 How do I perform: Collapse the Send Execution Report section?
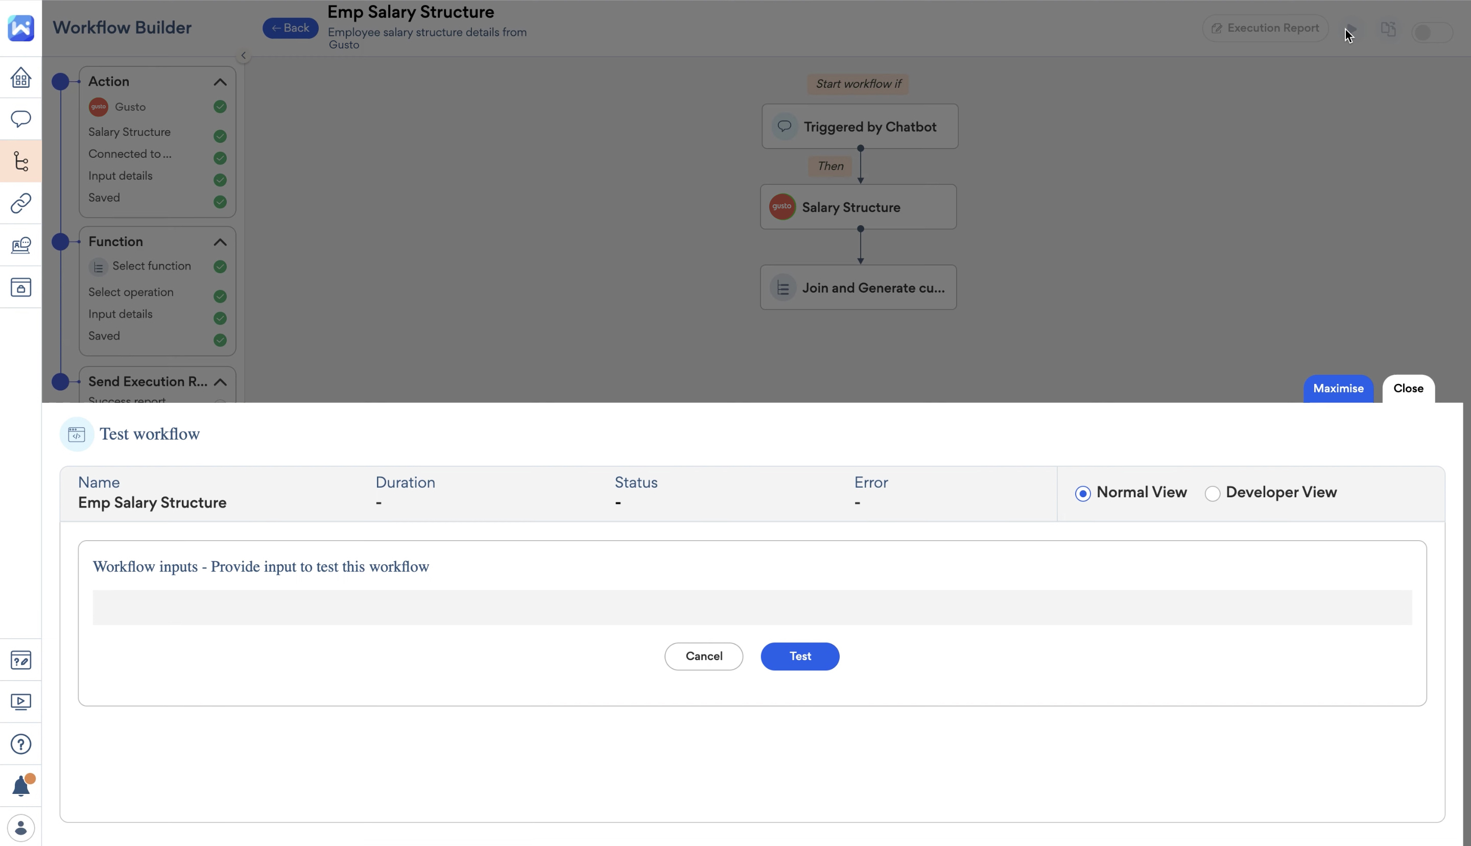(x=220, y=382)
